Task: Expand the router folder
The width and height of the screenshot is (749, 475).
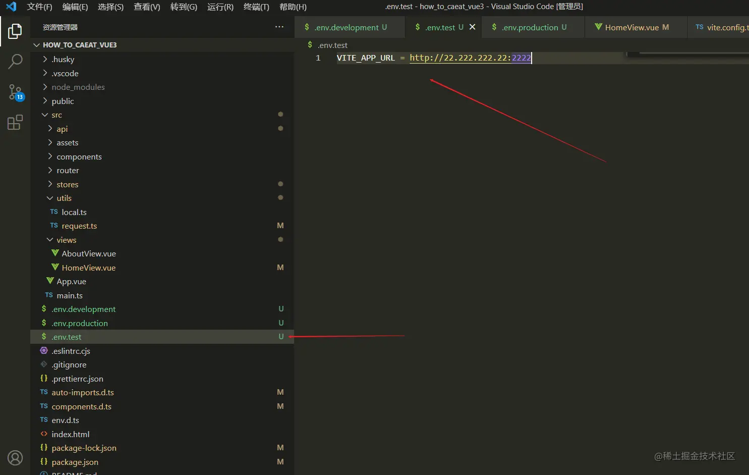Action: (162, 170)
